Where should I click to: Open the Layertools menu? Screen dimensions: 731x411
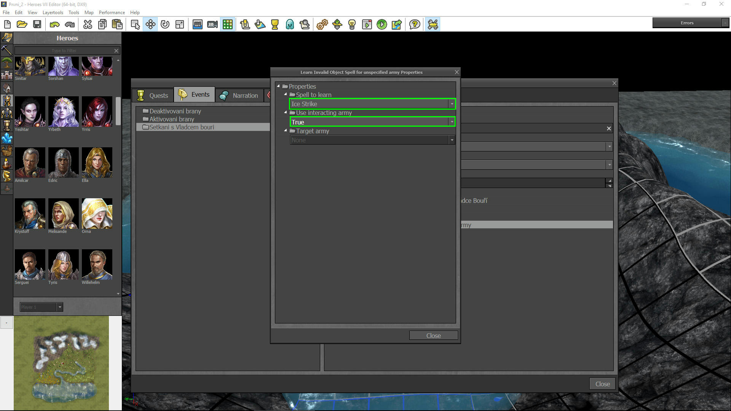(x=53, y=12)
